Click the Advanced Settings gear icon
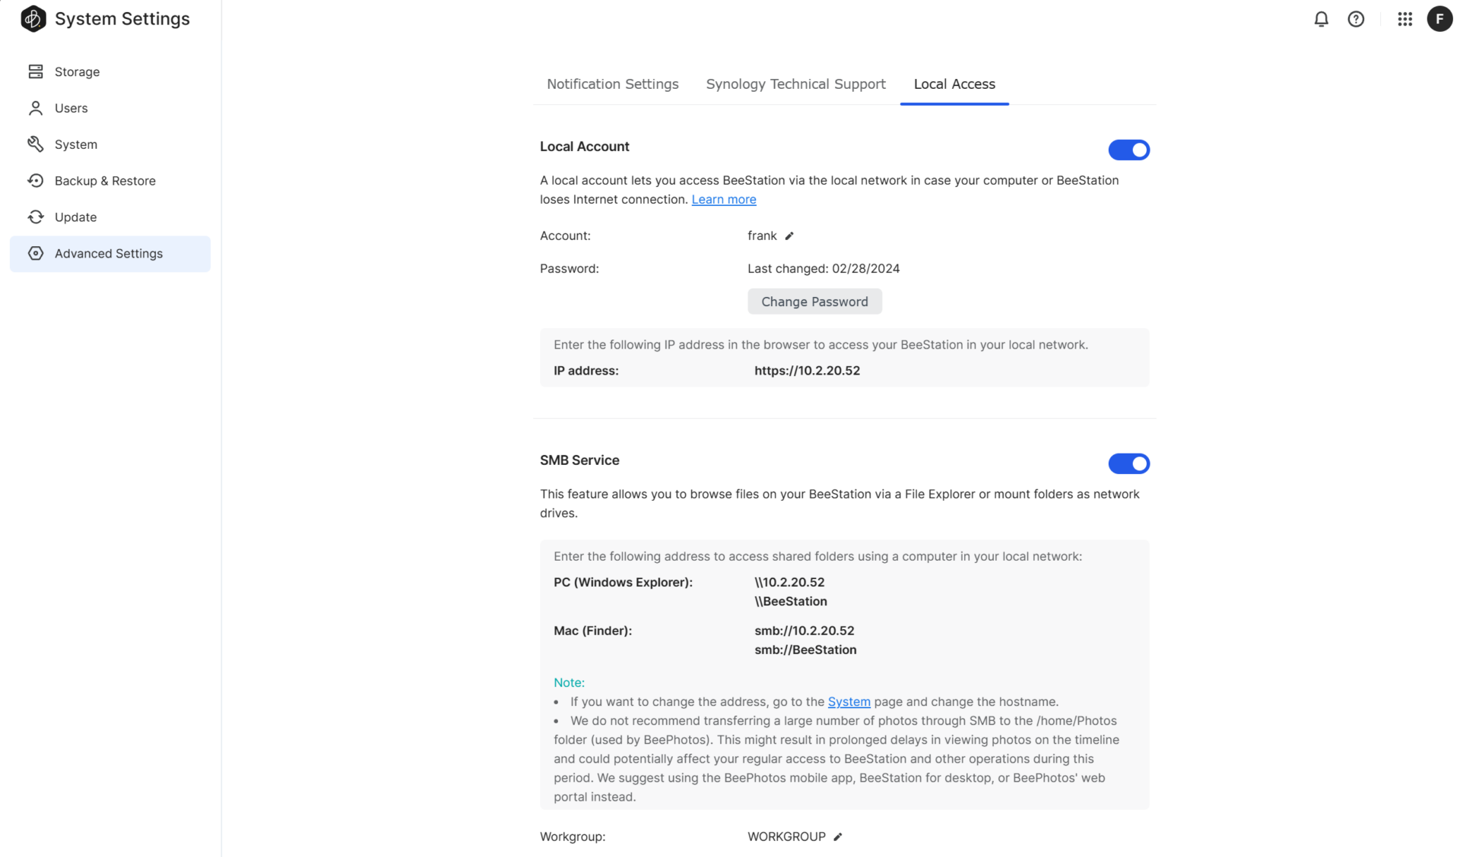 pos(36,254)
